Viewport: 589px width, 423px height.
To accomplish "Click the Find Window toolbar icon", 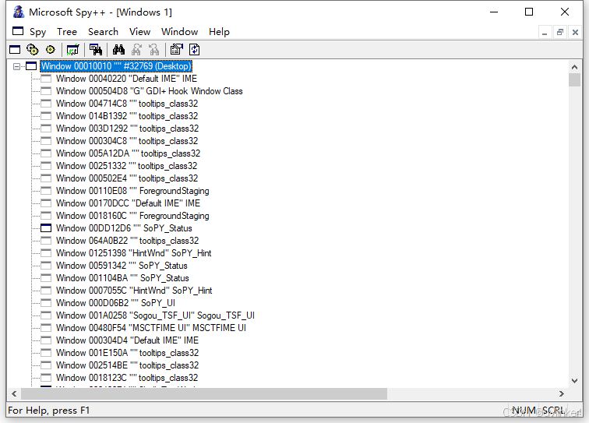I will pyautogui.click(x=96, y=50).
